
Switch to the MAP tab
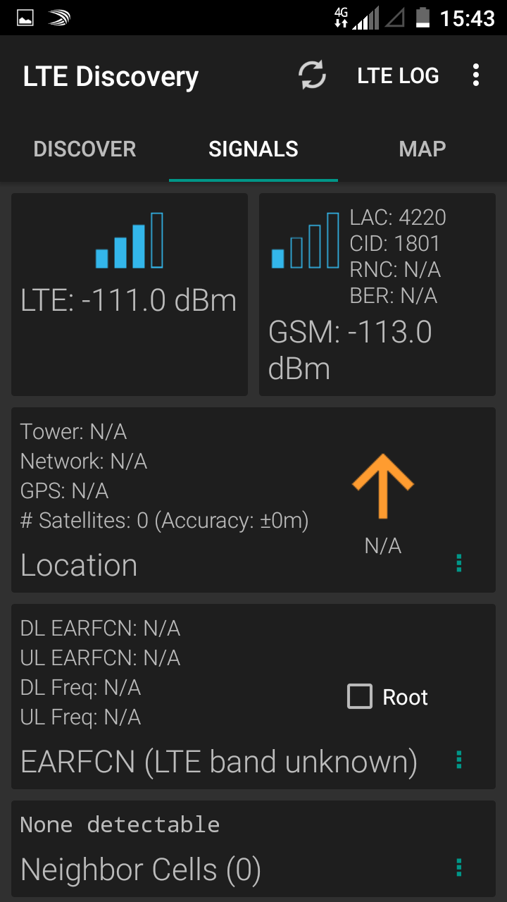422,149
